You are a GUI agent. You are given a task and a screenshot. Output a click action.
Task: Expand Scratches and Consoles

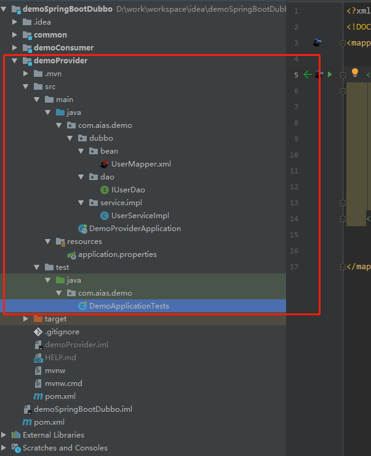click(4, 447)
